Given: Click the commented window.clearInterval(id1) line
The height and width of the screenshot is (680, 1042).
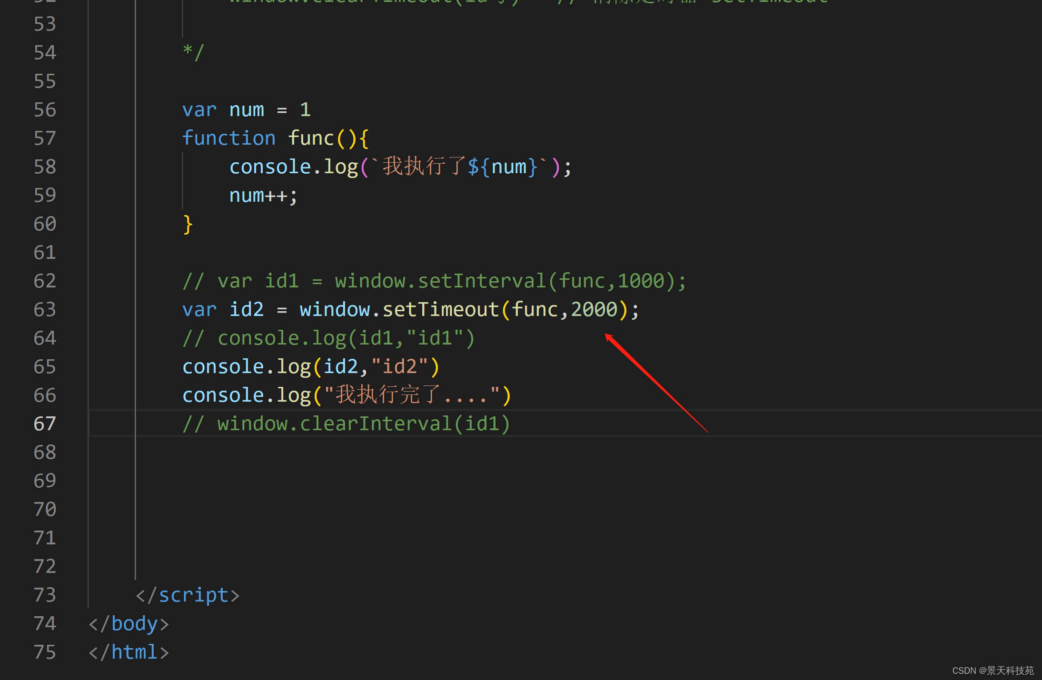Looking at the screenshot, I should (x=346, y=424).
